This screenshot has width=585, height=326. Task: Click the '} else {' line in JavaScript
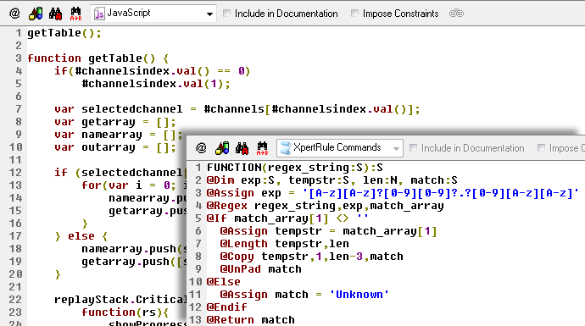coord(81,236)
